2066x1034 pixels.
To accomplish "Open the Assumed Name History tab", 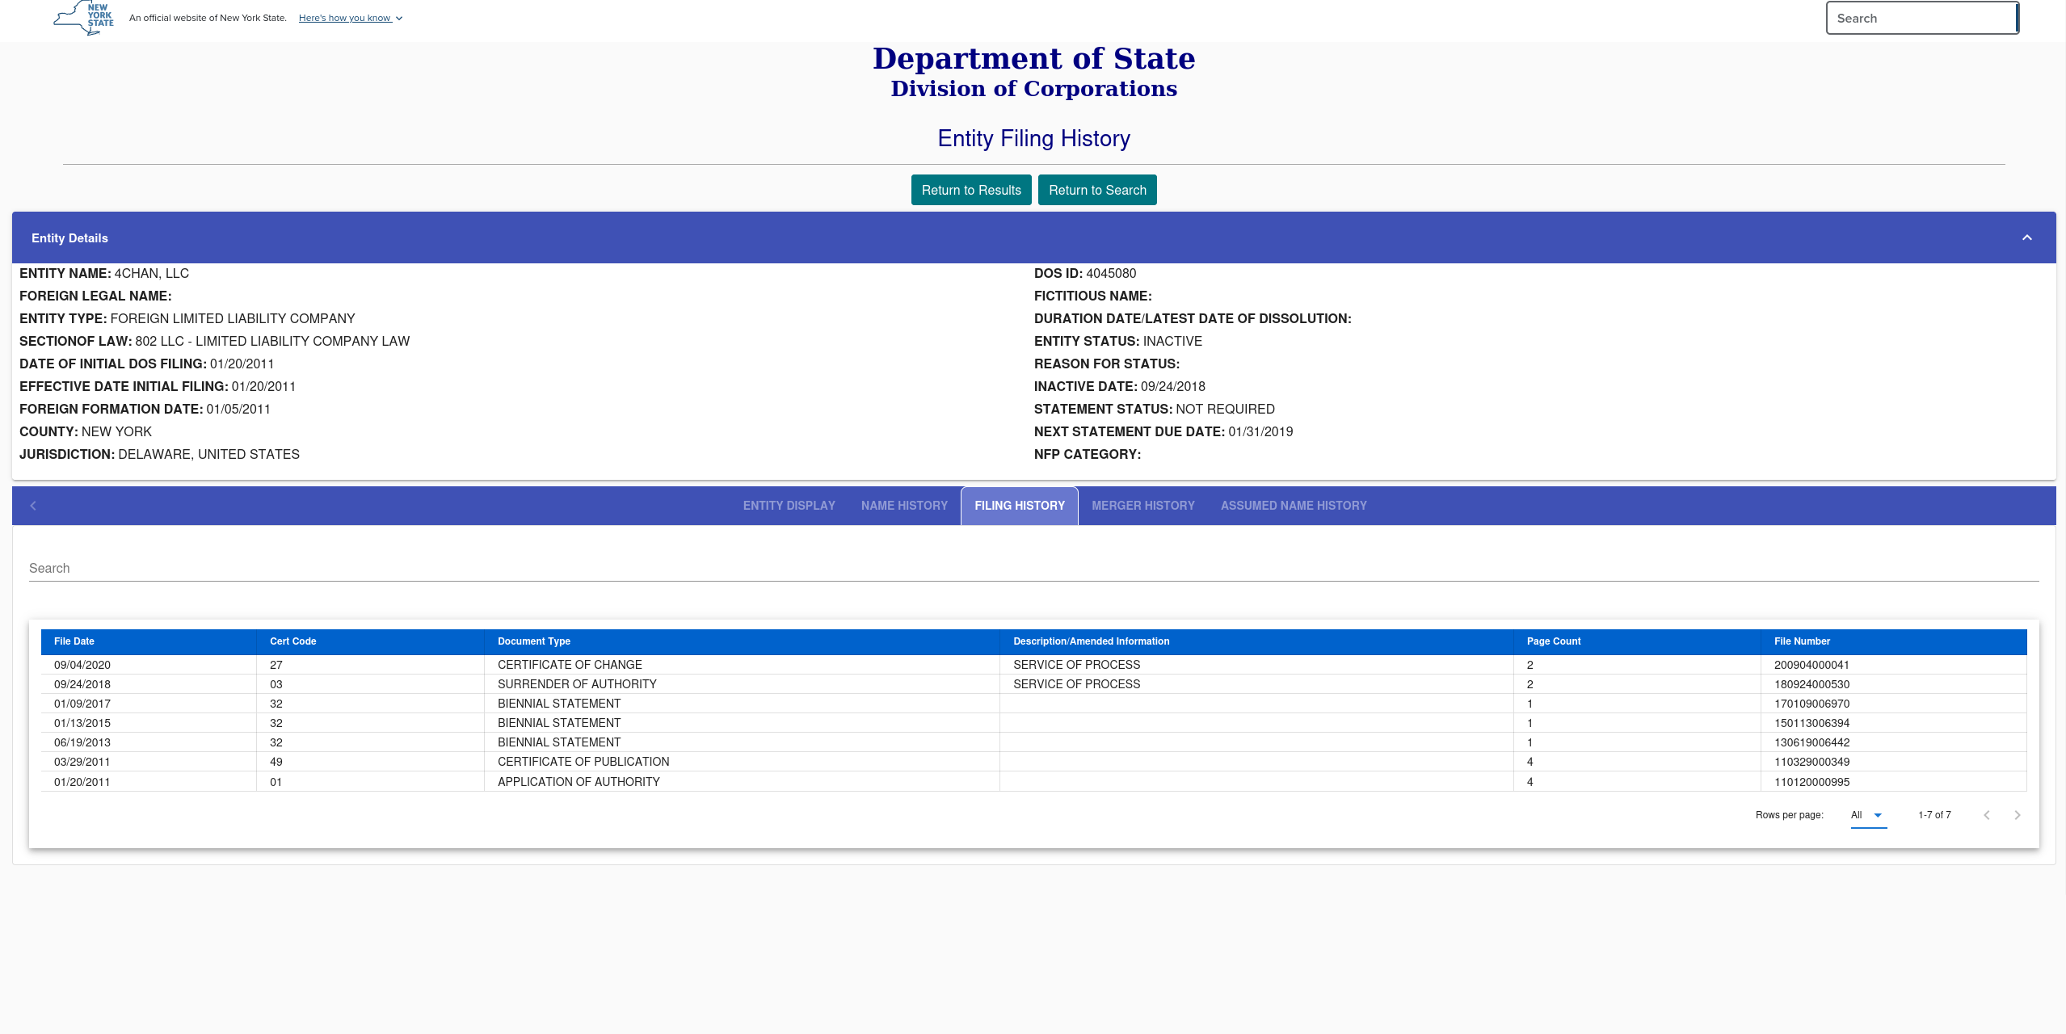I will click(x=1294, y=506).
